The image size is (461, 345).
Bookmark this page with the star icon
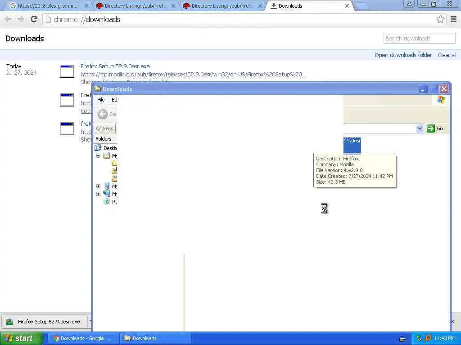440,19
